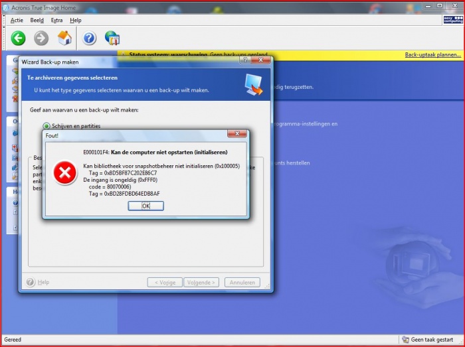
Task: Open the blue question mark Help icon
Action: coord(89,38)
